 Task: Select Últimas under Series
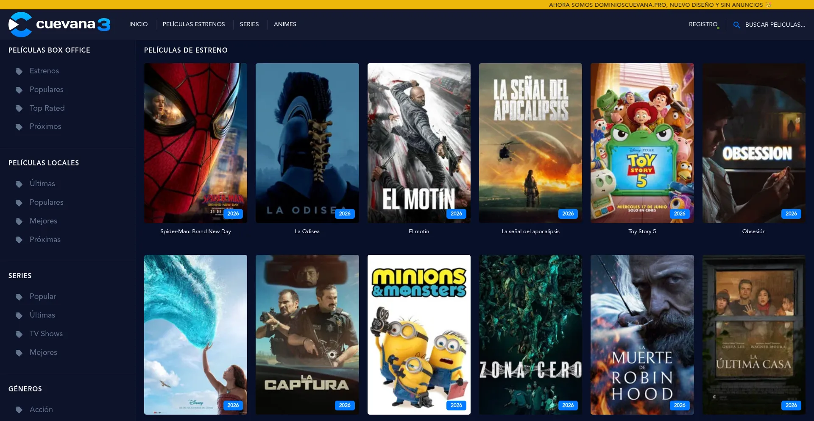(x=42, y=315)
